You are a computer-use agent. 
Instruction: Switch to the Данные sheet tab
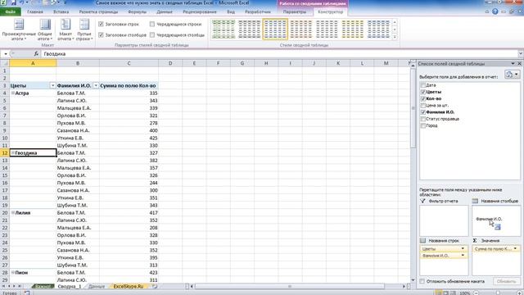pyautogui.click(x=97, y=286)
